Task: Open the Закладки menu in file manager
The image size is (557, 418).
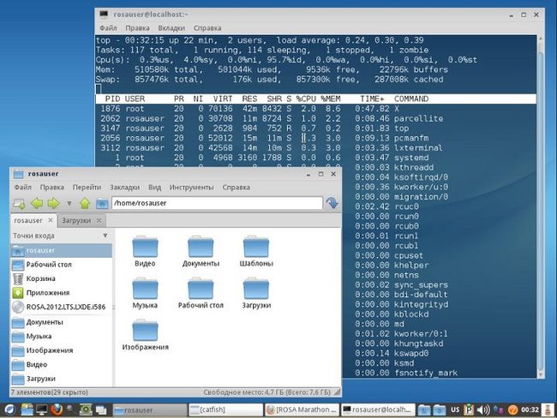Action: click(124, 187)
